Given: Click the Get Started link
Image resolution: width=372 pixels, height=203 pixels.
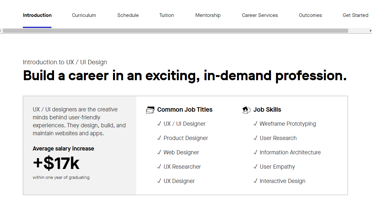Looking at the screenshot, I should point(355,15).
